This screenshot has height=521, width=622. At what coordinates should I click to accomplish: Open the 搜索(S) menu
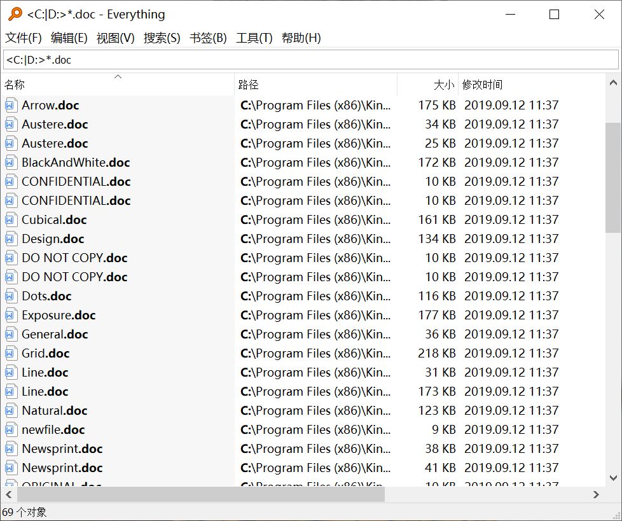162,38
